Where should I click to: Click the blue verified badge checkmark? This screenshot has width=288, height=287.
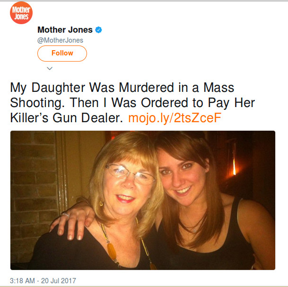(x=98, y=30)
